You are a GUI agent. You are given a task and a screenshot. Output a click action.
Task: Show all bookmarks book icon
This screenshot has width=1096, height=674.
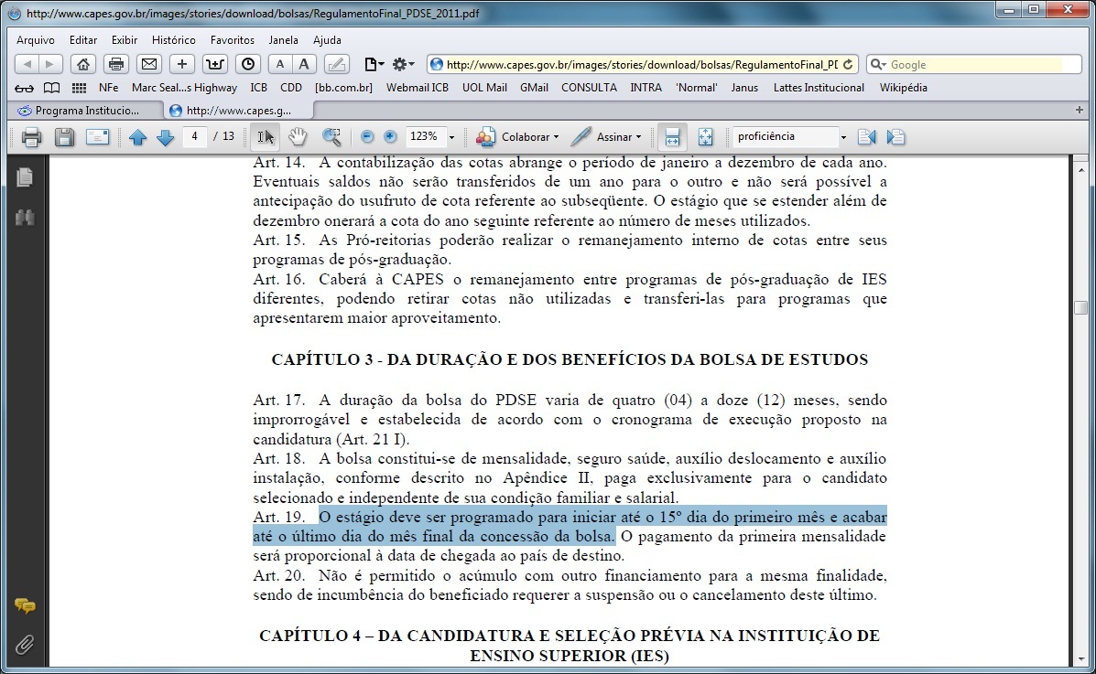tap(51, 88)
